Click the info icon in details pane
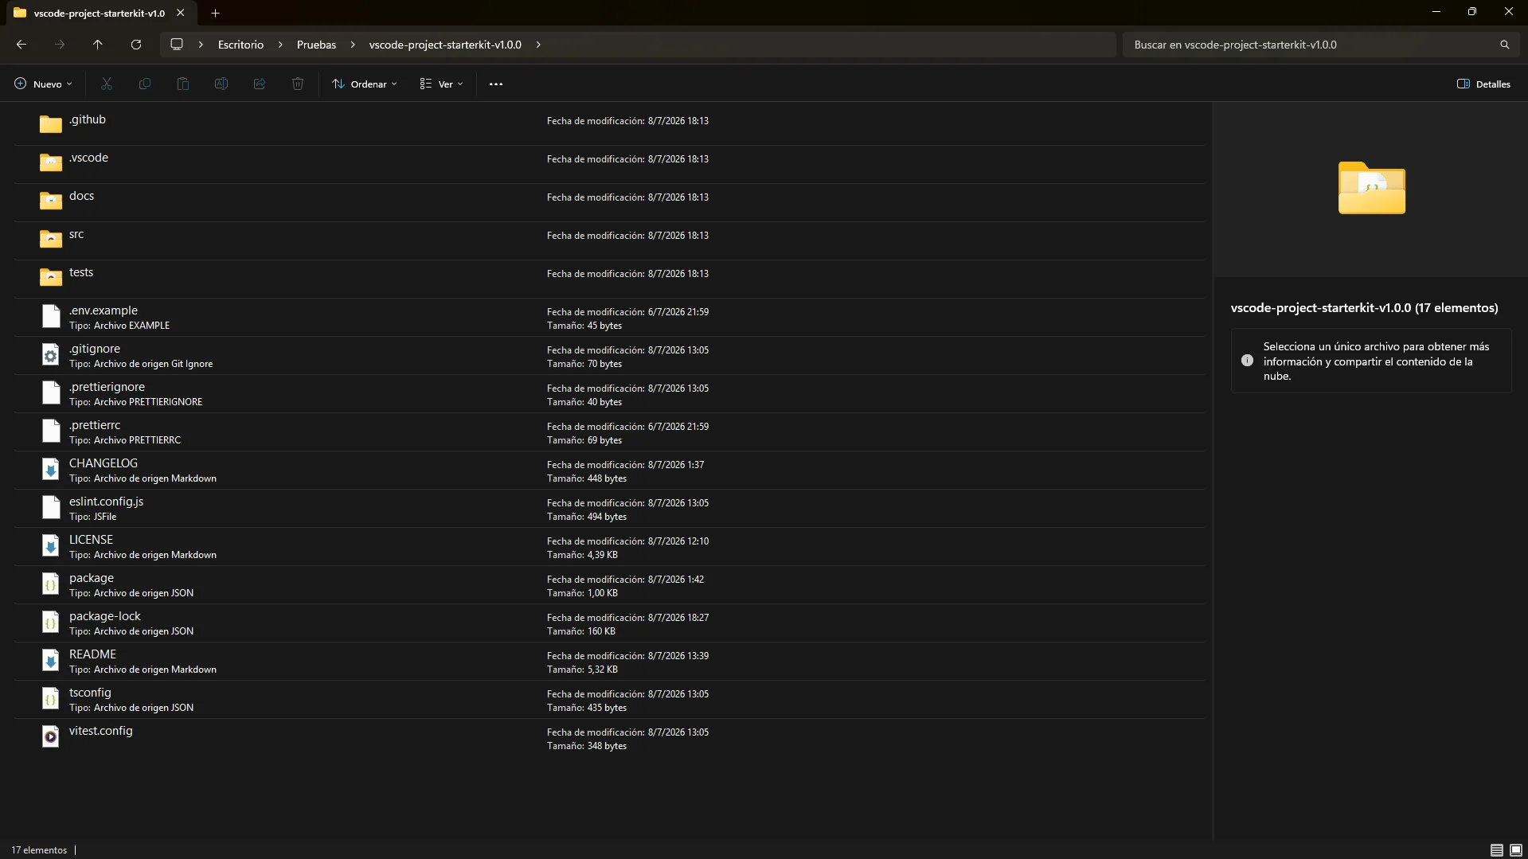The width and height of the screenshot is (1528, 859). point(1247,361)
